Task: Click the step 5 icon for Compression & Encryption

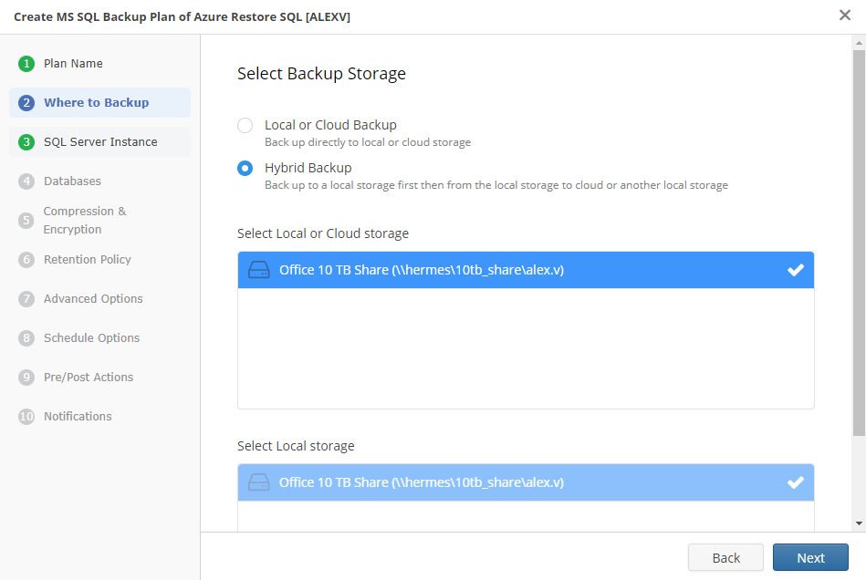Action: coord(26,220)
